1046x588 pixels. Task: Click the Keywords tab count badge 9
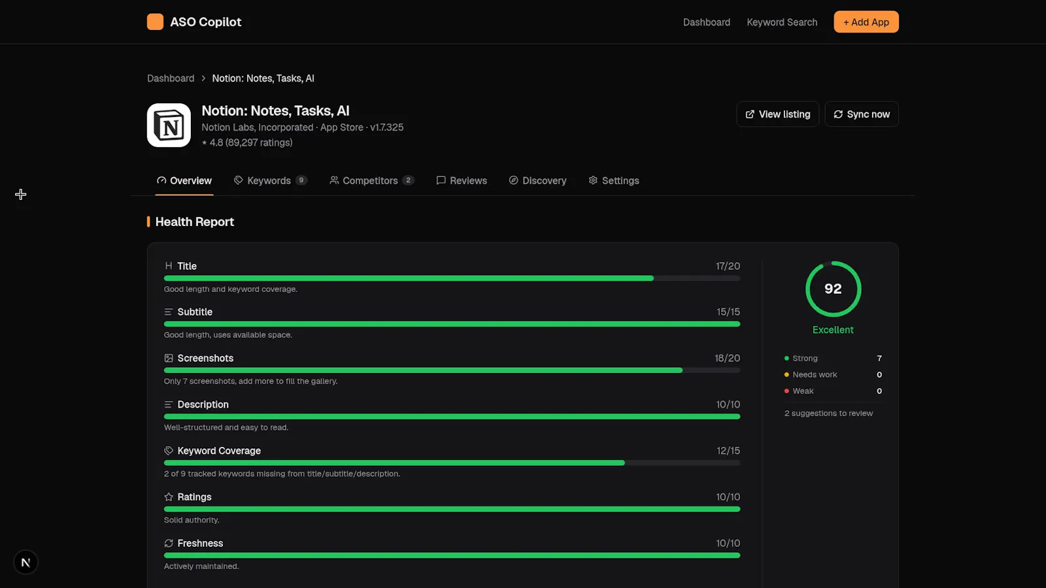click(x=301, y=180)
